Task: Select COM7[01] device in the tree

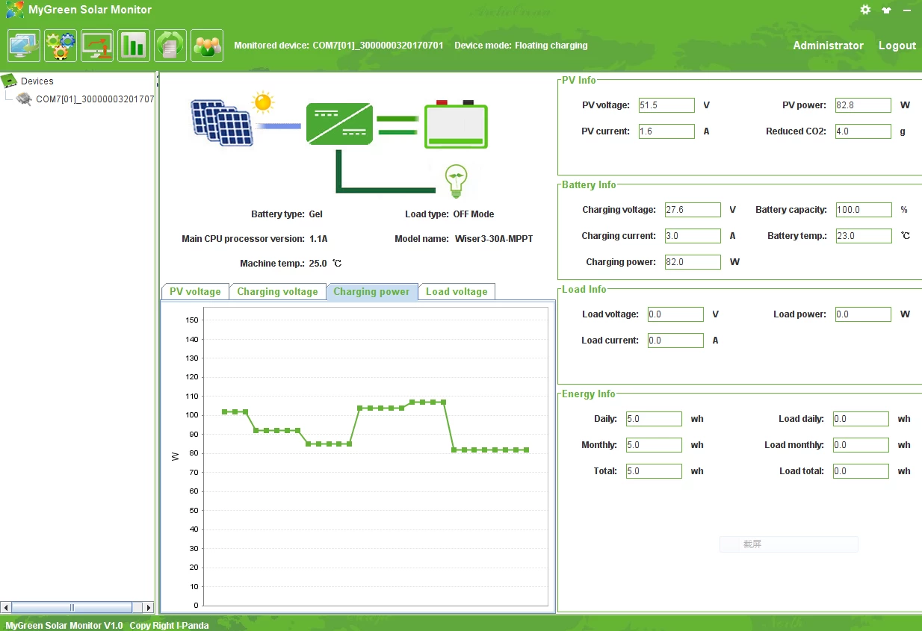Action: coord(95,99)
